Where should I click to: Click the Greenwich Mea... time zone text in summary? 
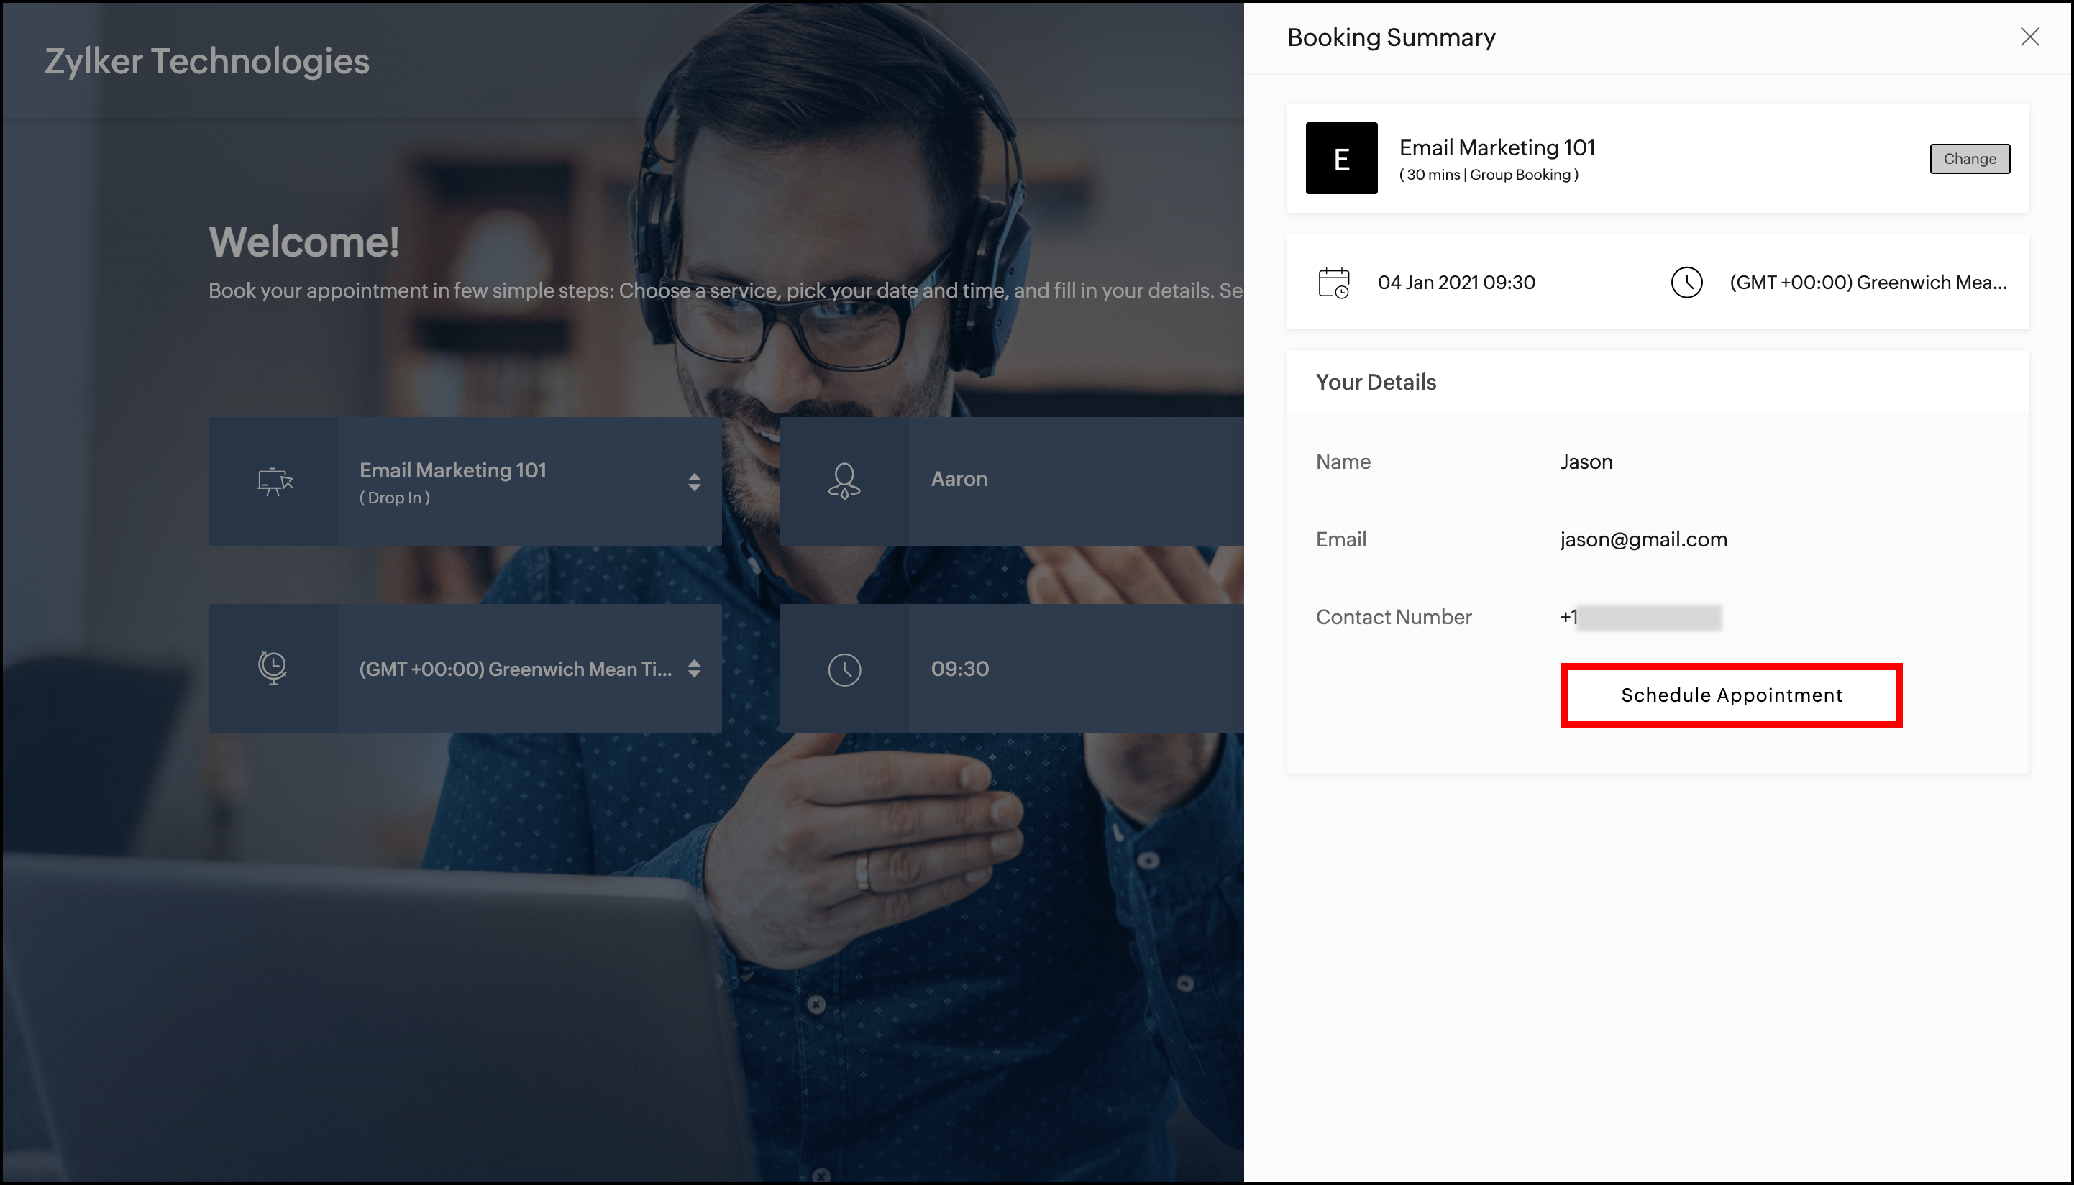click(1868, 283)
